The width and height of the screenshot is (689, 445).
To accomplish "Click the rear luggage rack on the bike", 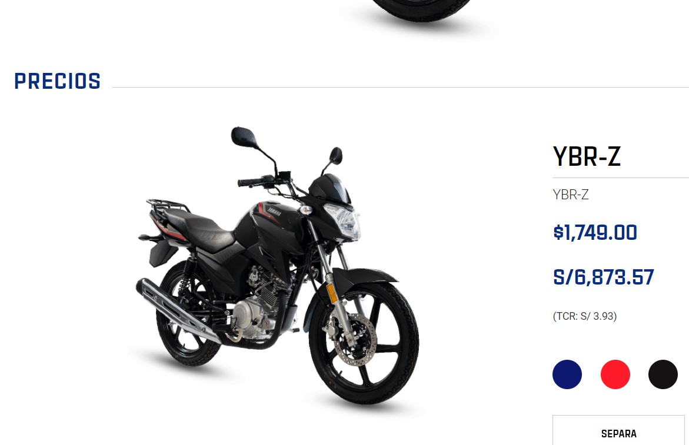I will click(x=167, y=205).
